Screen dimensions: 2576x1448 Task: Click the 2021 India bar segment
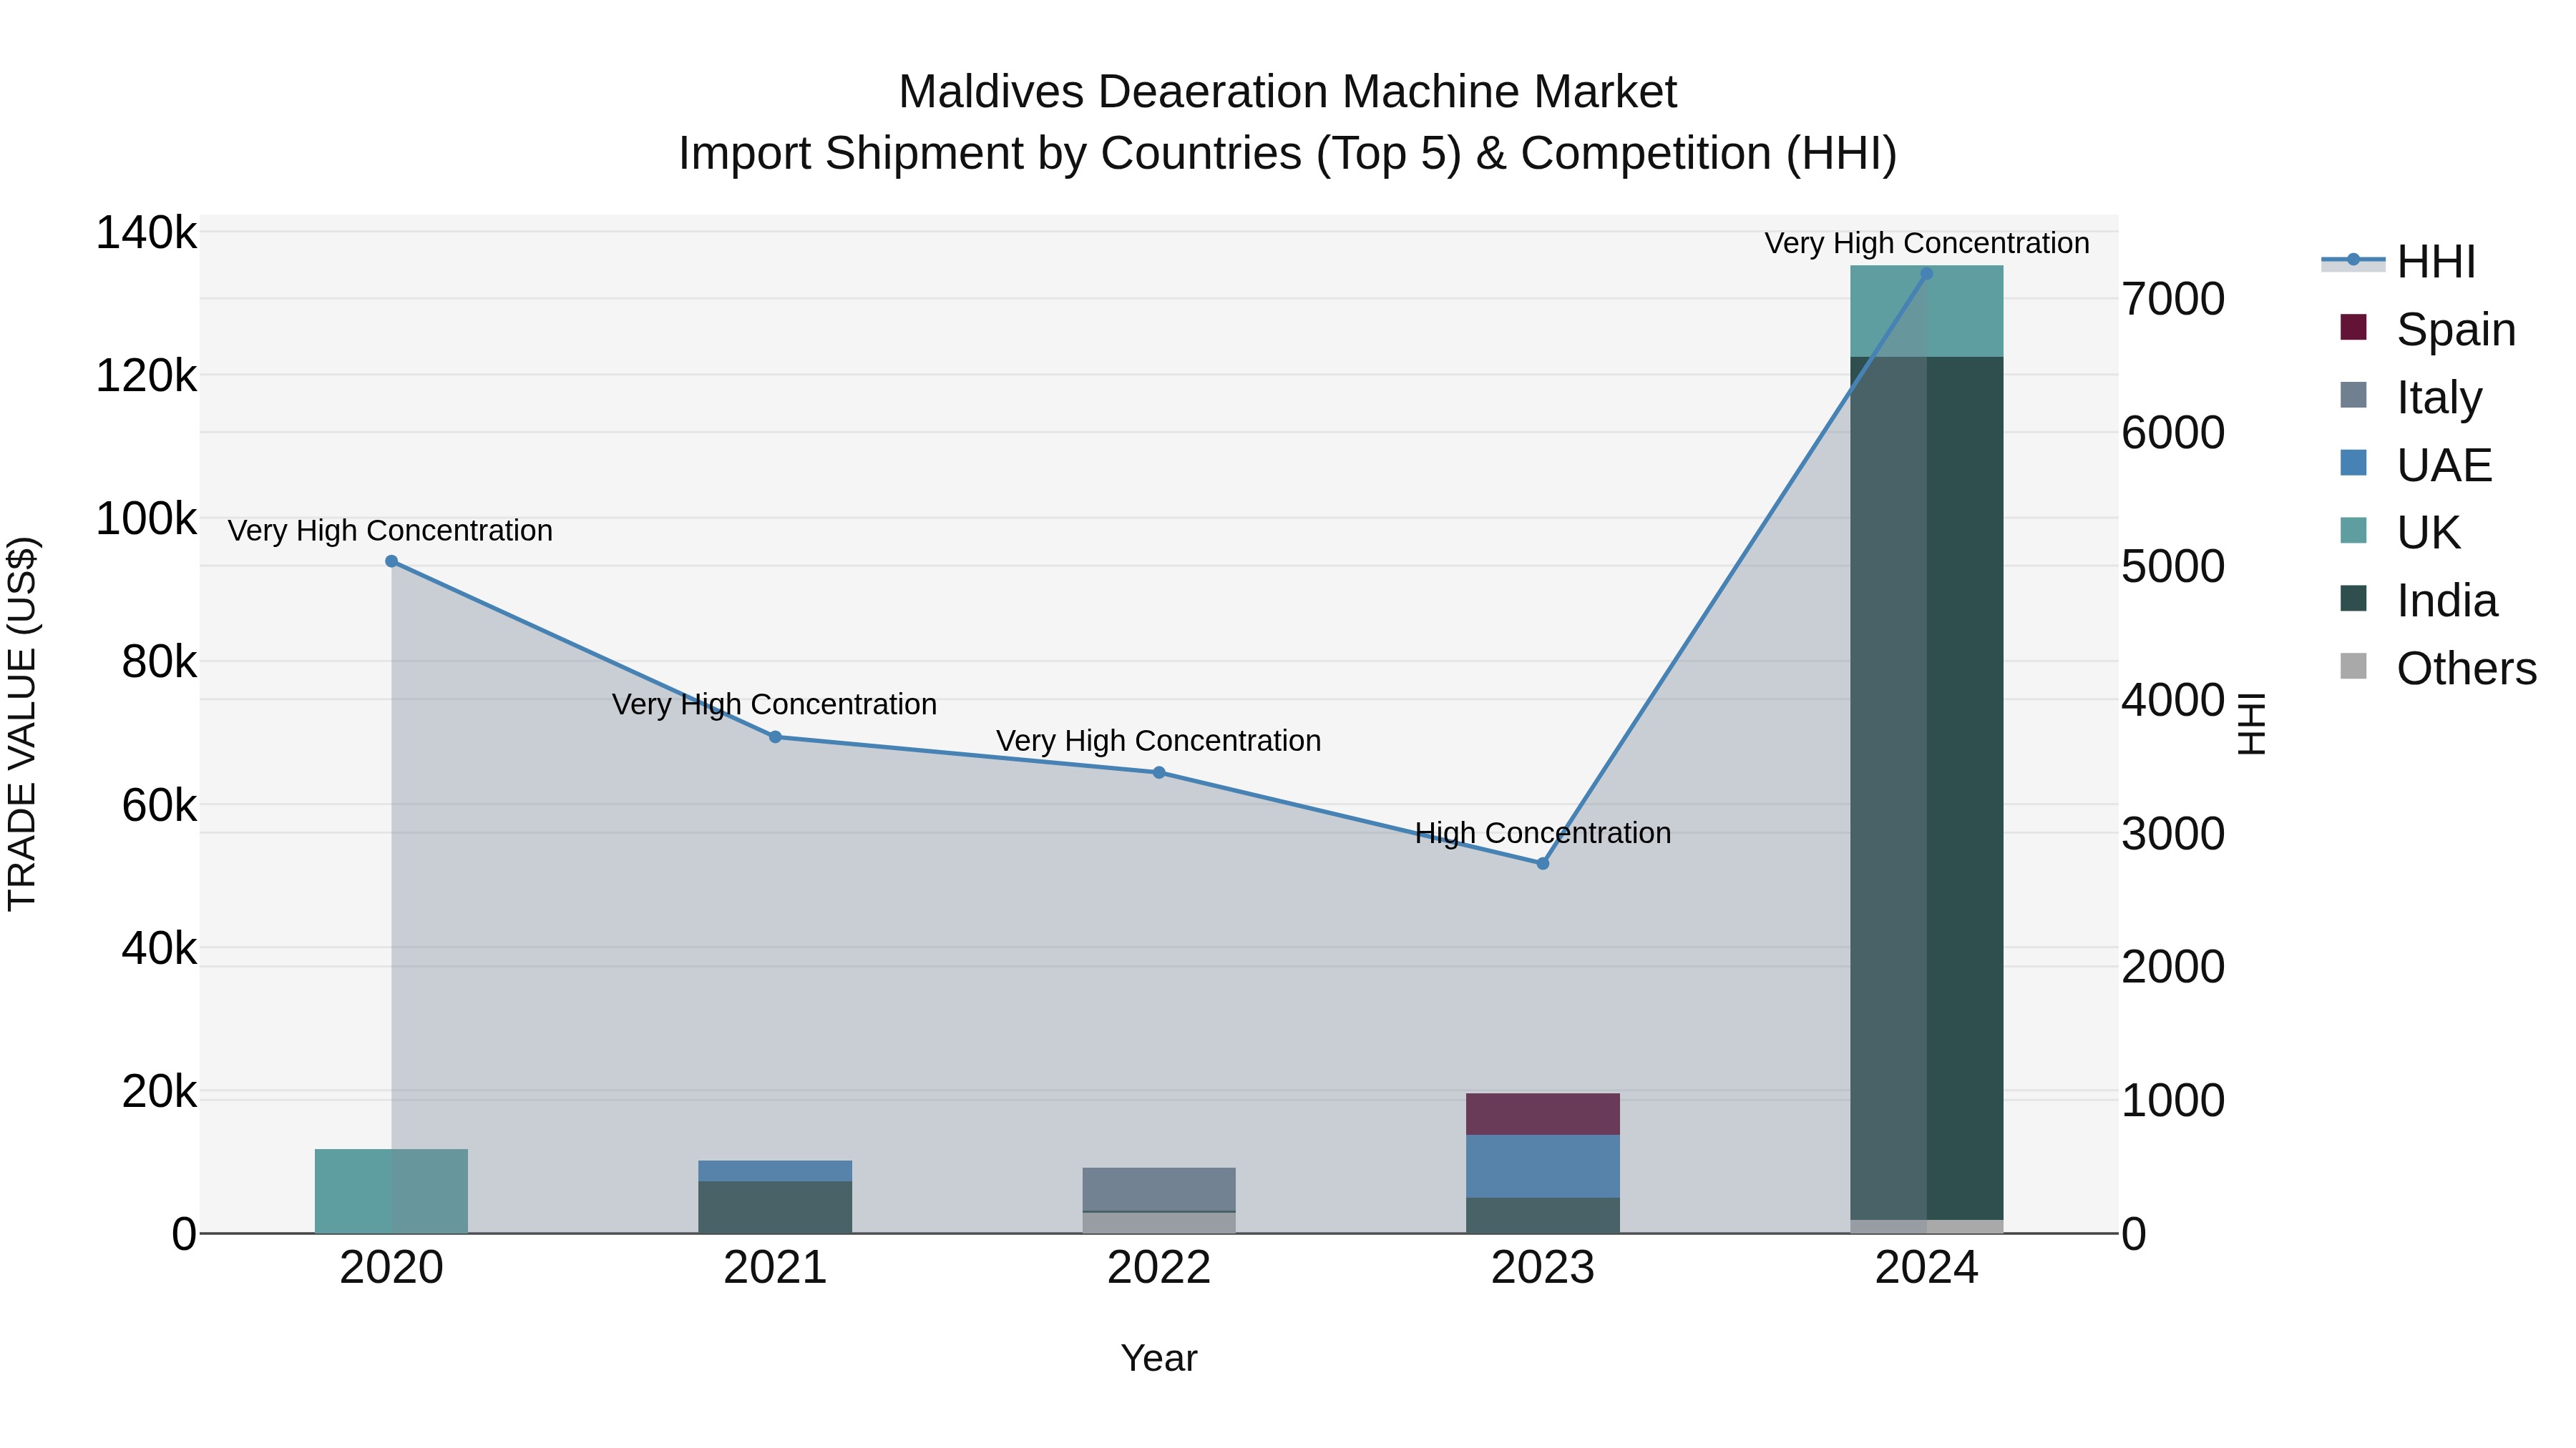[775, 1207]
